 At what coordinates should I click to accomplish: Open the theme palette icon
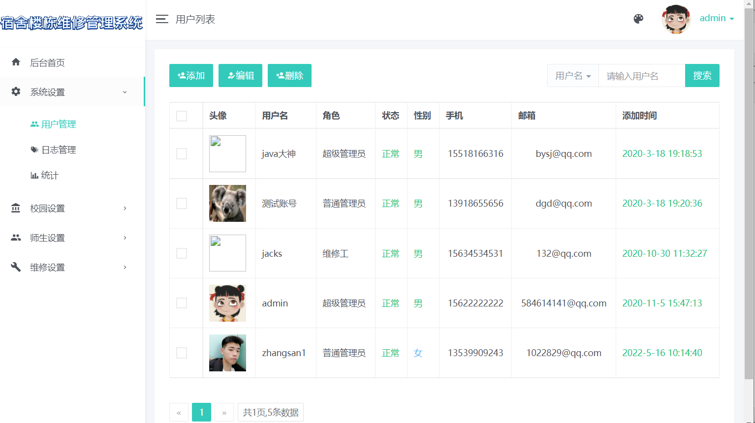(x=638, y=19)
